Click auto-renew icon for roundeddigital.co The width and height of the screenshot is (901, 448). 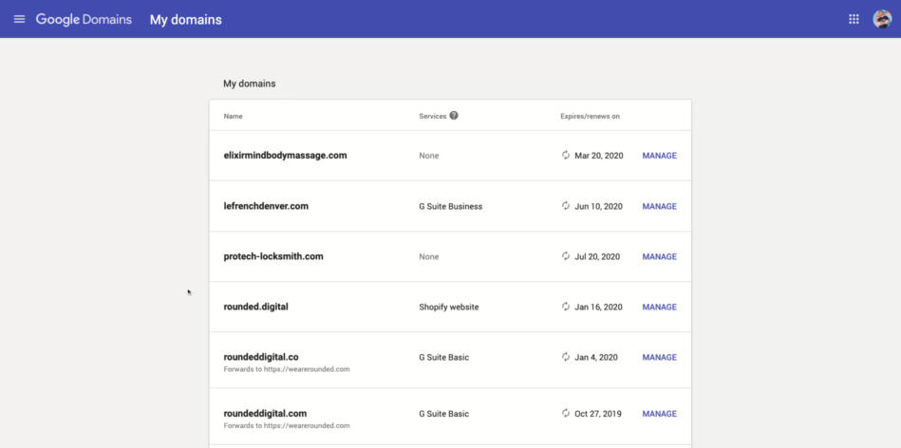pyautogui.click(x=566, y=357)
